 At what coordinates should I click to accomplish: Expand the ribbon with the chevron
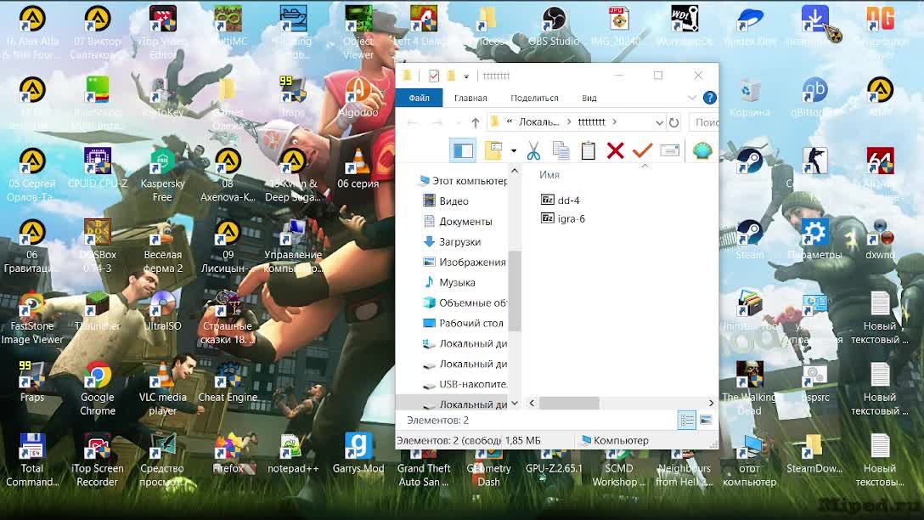(x=691, y=98)
